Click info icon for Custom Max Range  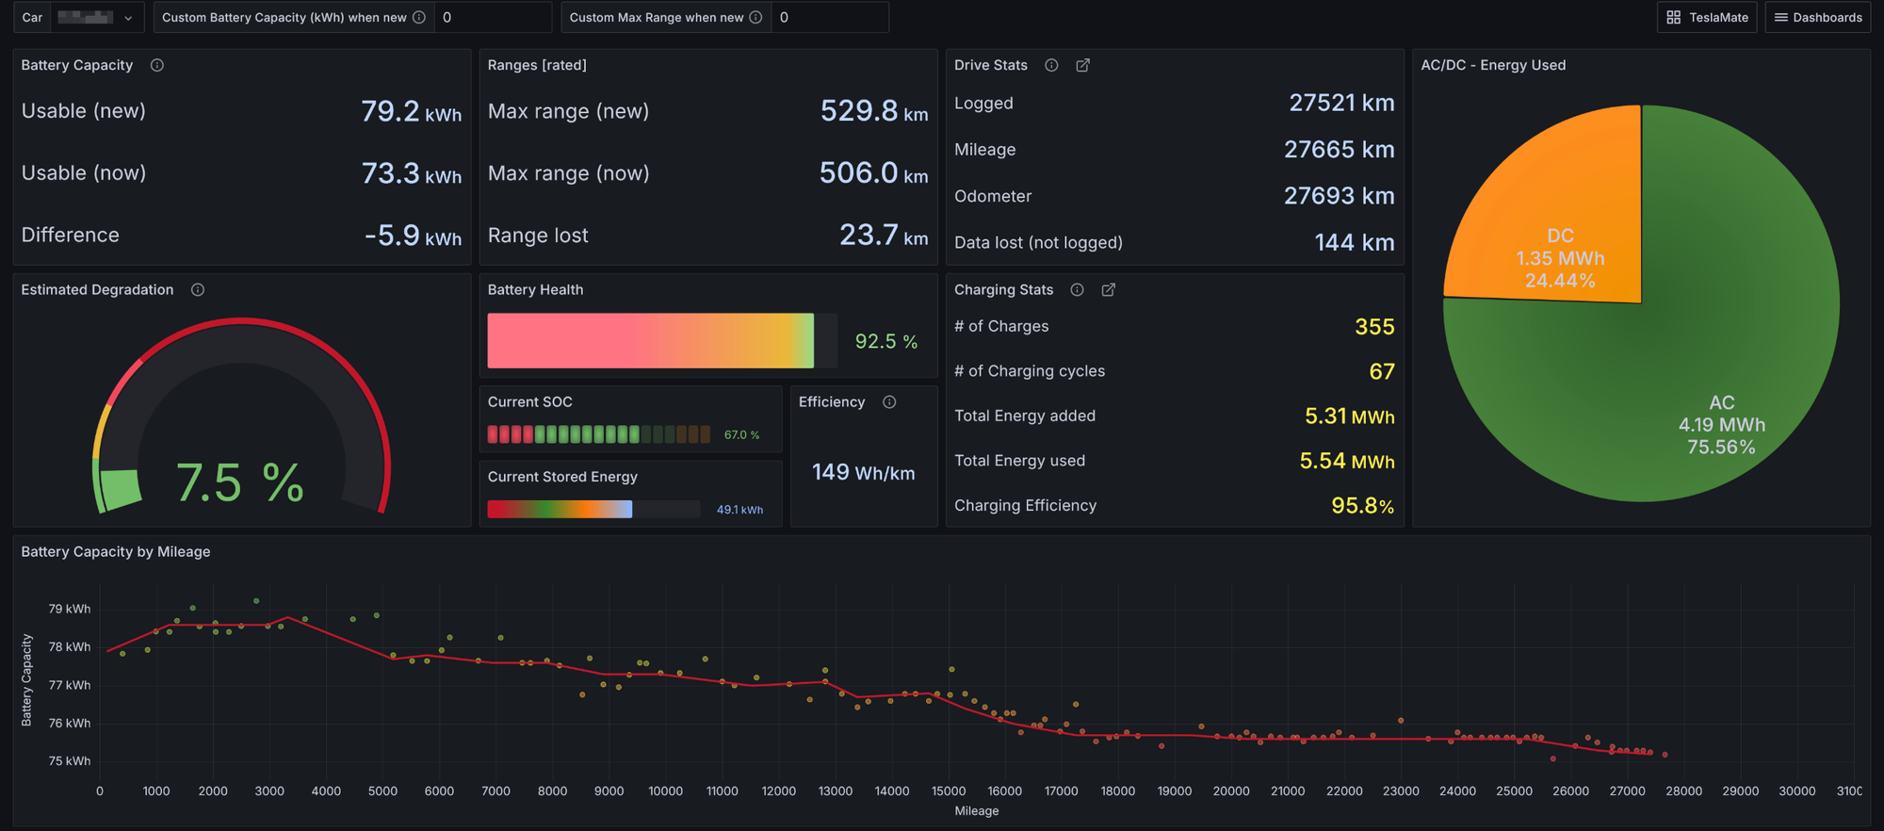[x=755, y=18]
